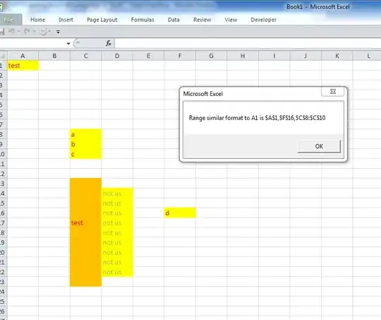Select row 2 header

tap(3, 76)
